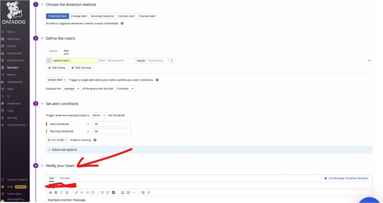The height and width of the screenshot is (203, 383).
Task: Switch to the Preview tab in message editor
Action: click(65, 178)
